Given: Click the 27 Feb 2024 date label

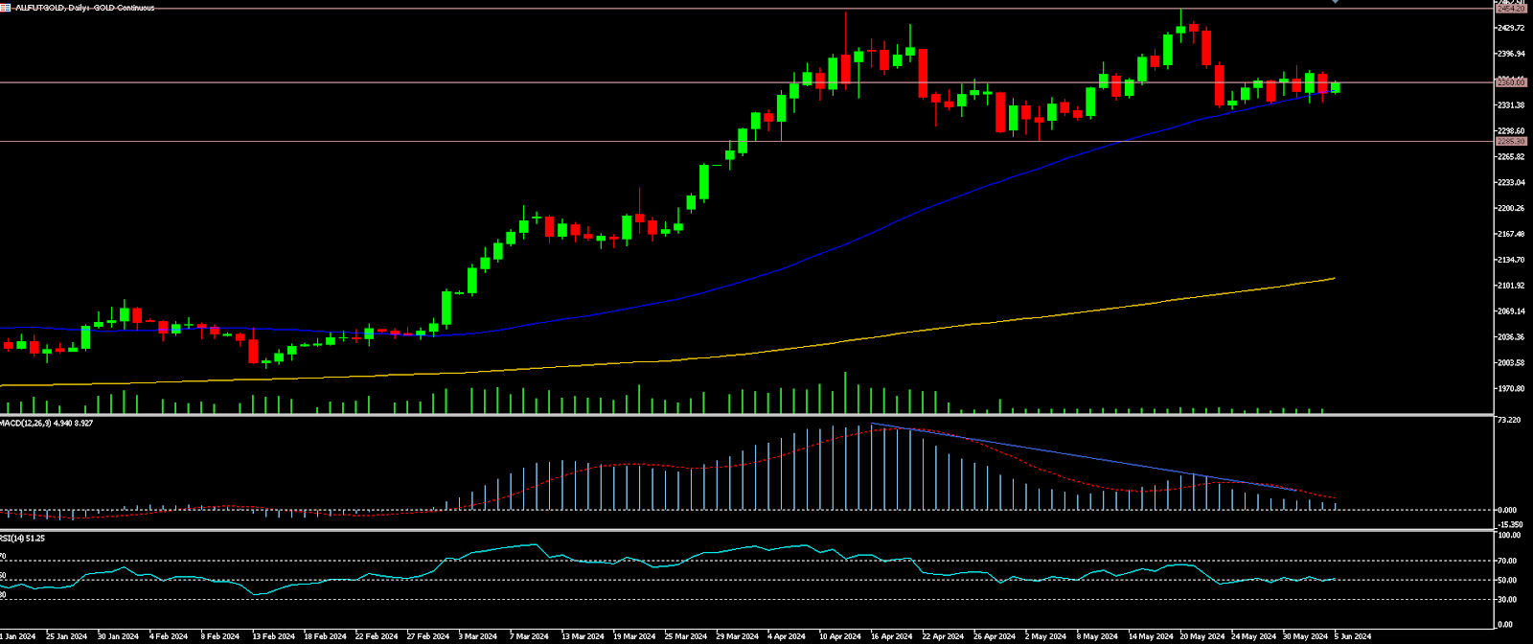Looking at the screenshot, I should [427, 636].
